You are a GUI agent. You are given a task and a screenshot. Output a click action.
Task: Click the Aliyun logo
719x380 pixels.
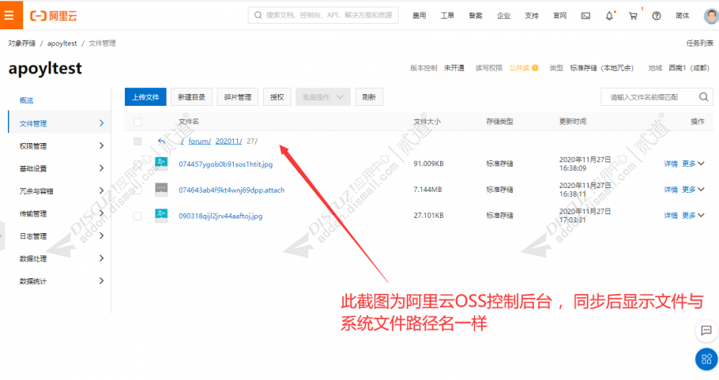(53, 16)
